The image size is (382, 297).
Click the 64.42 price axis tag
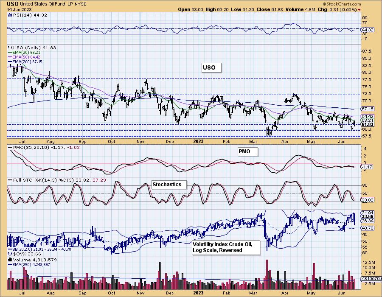[368, 116]
